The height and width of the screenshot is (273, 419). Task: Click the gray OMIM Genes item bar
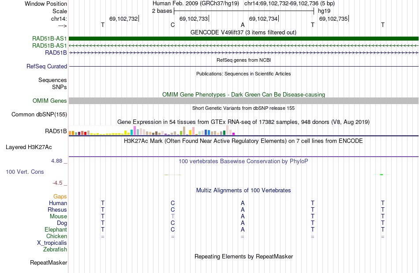click(x=243, y=101)
